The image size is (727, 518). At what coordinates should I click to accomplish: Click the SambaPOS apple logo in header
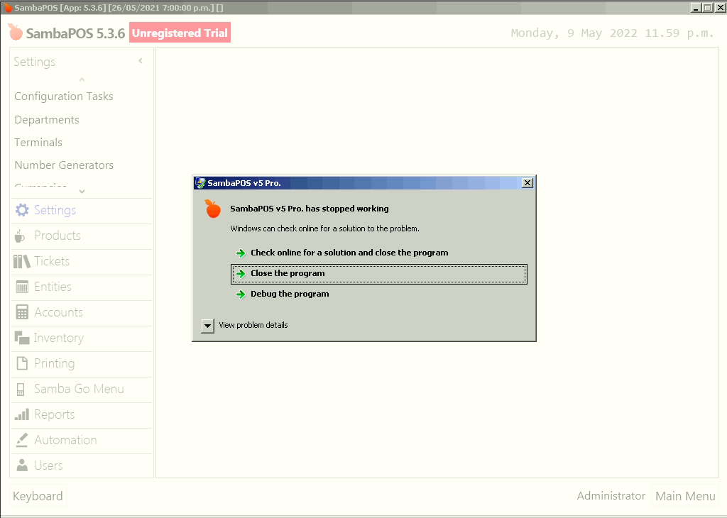[16, 32]
